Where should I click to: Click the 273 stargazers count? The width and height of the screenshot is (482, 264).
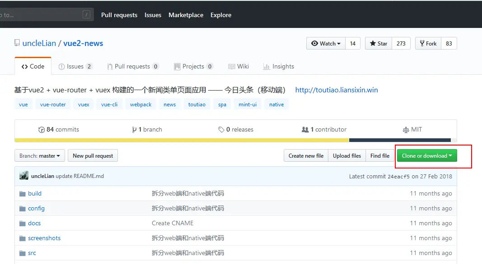(401, 44)
